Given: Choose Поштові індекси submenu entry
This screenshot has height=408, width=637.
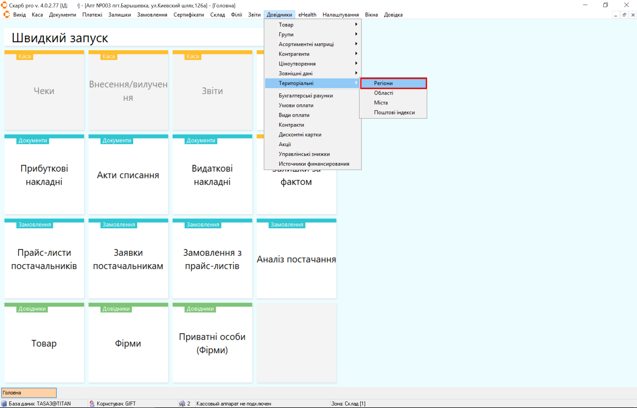Looking at the screenshot, I should (394, 112).
